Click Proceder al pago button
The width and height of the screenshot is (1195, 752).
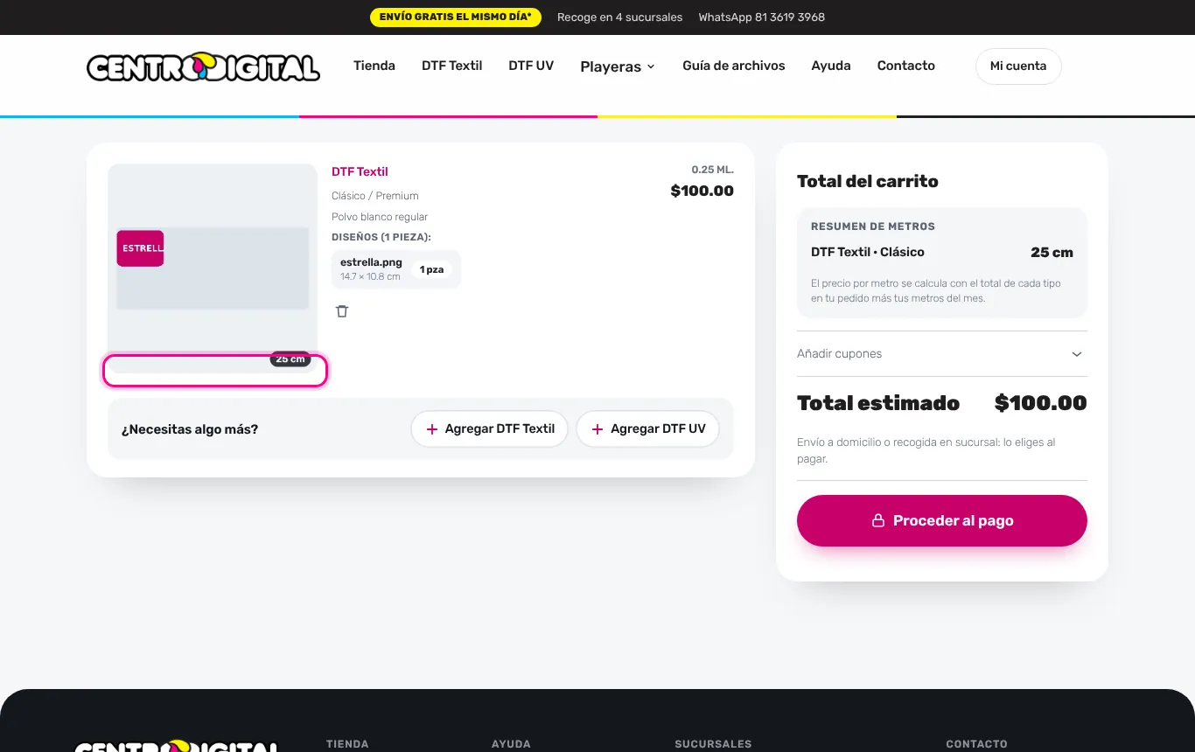coord(942,521)
